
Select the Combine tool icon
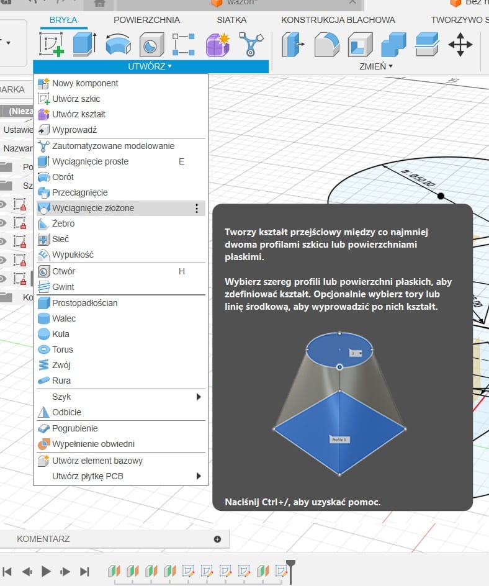tap(393, 45)
